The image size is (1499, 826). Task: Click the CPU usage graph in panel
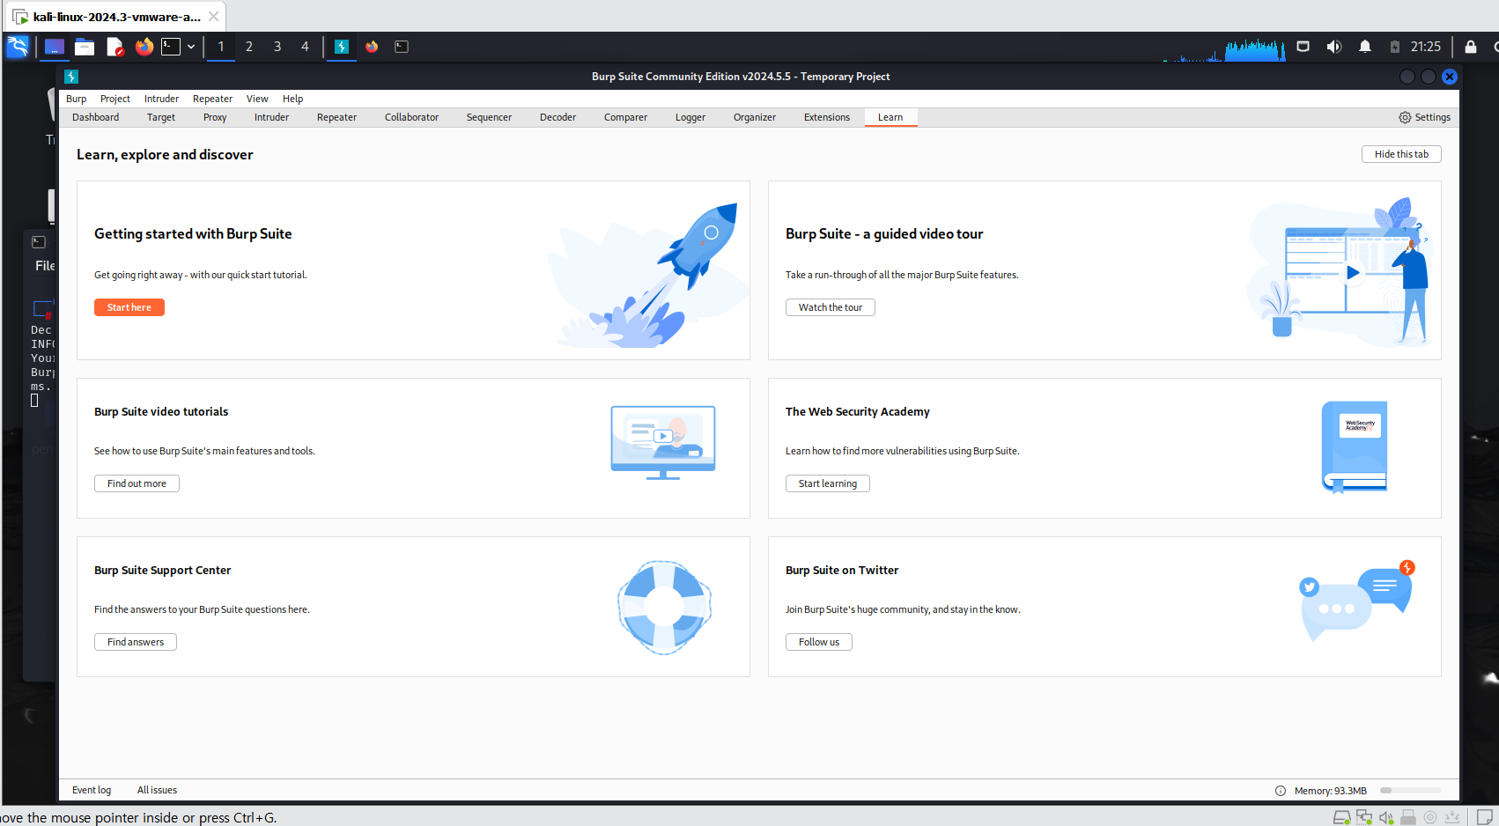click(1224, 48)
